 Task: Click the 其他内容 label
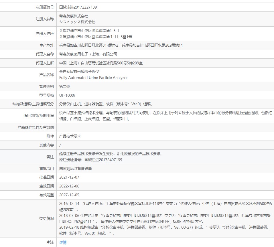point(46,145)
